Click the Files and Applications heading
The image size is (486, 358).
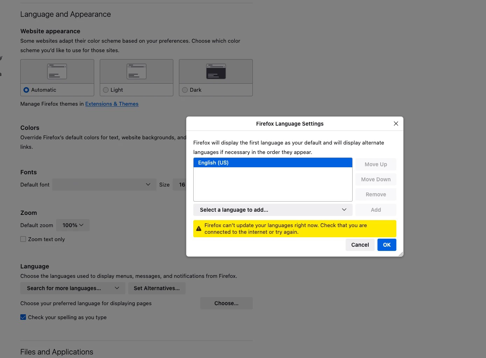(57, 352)
